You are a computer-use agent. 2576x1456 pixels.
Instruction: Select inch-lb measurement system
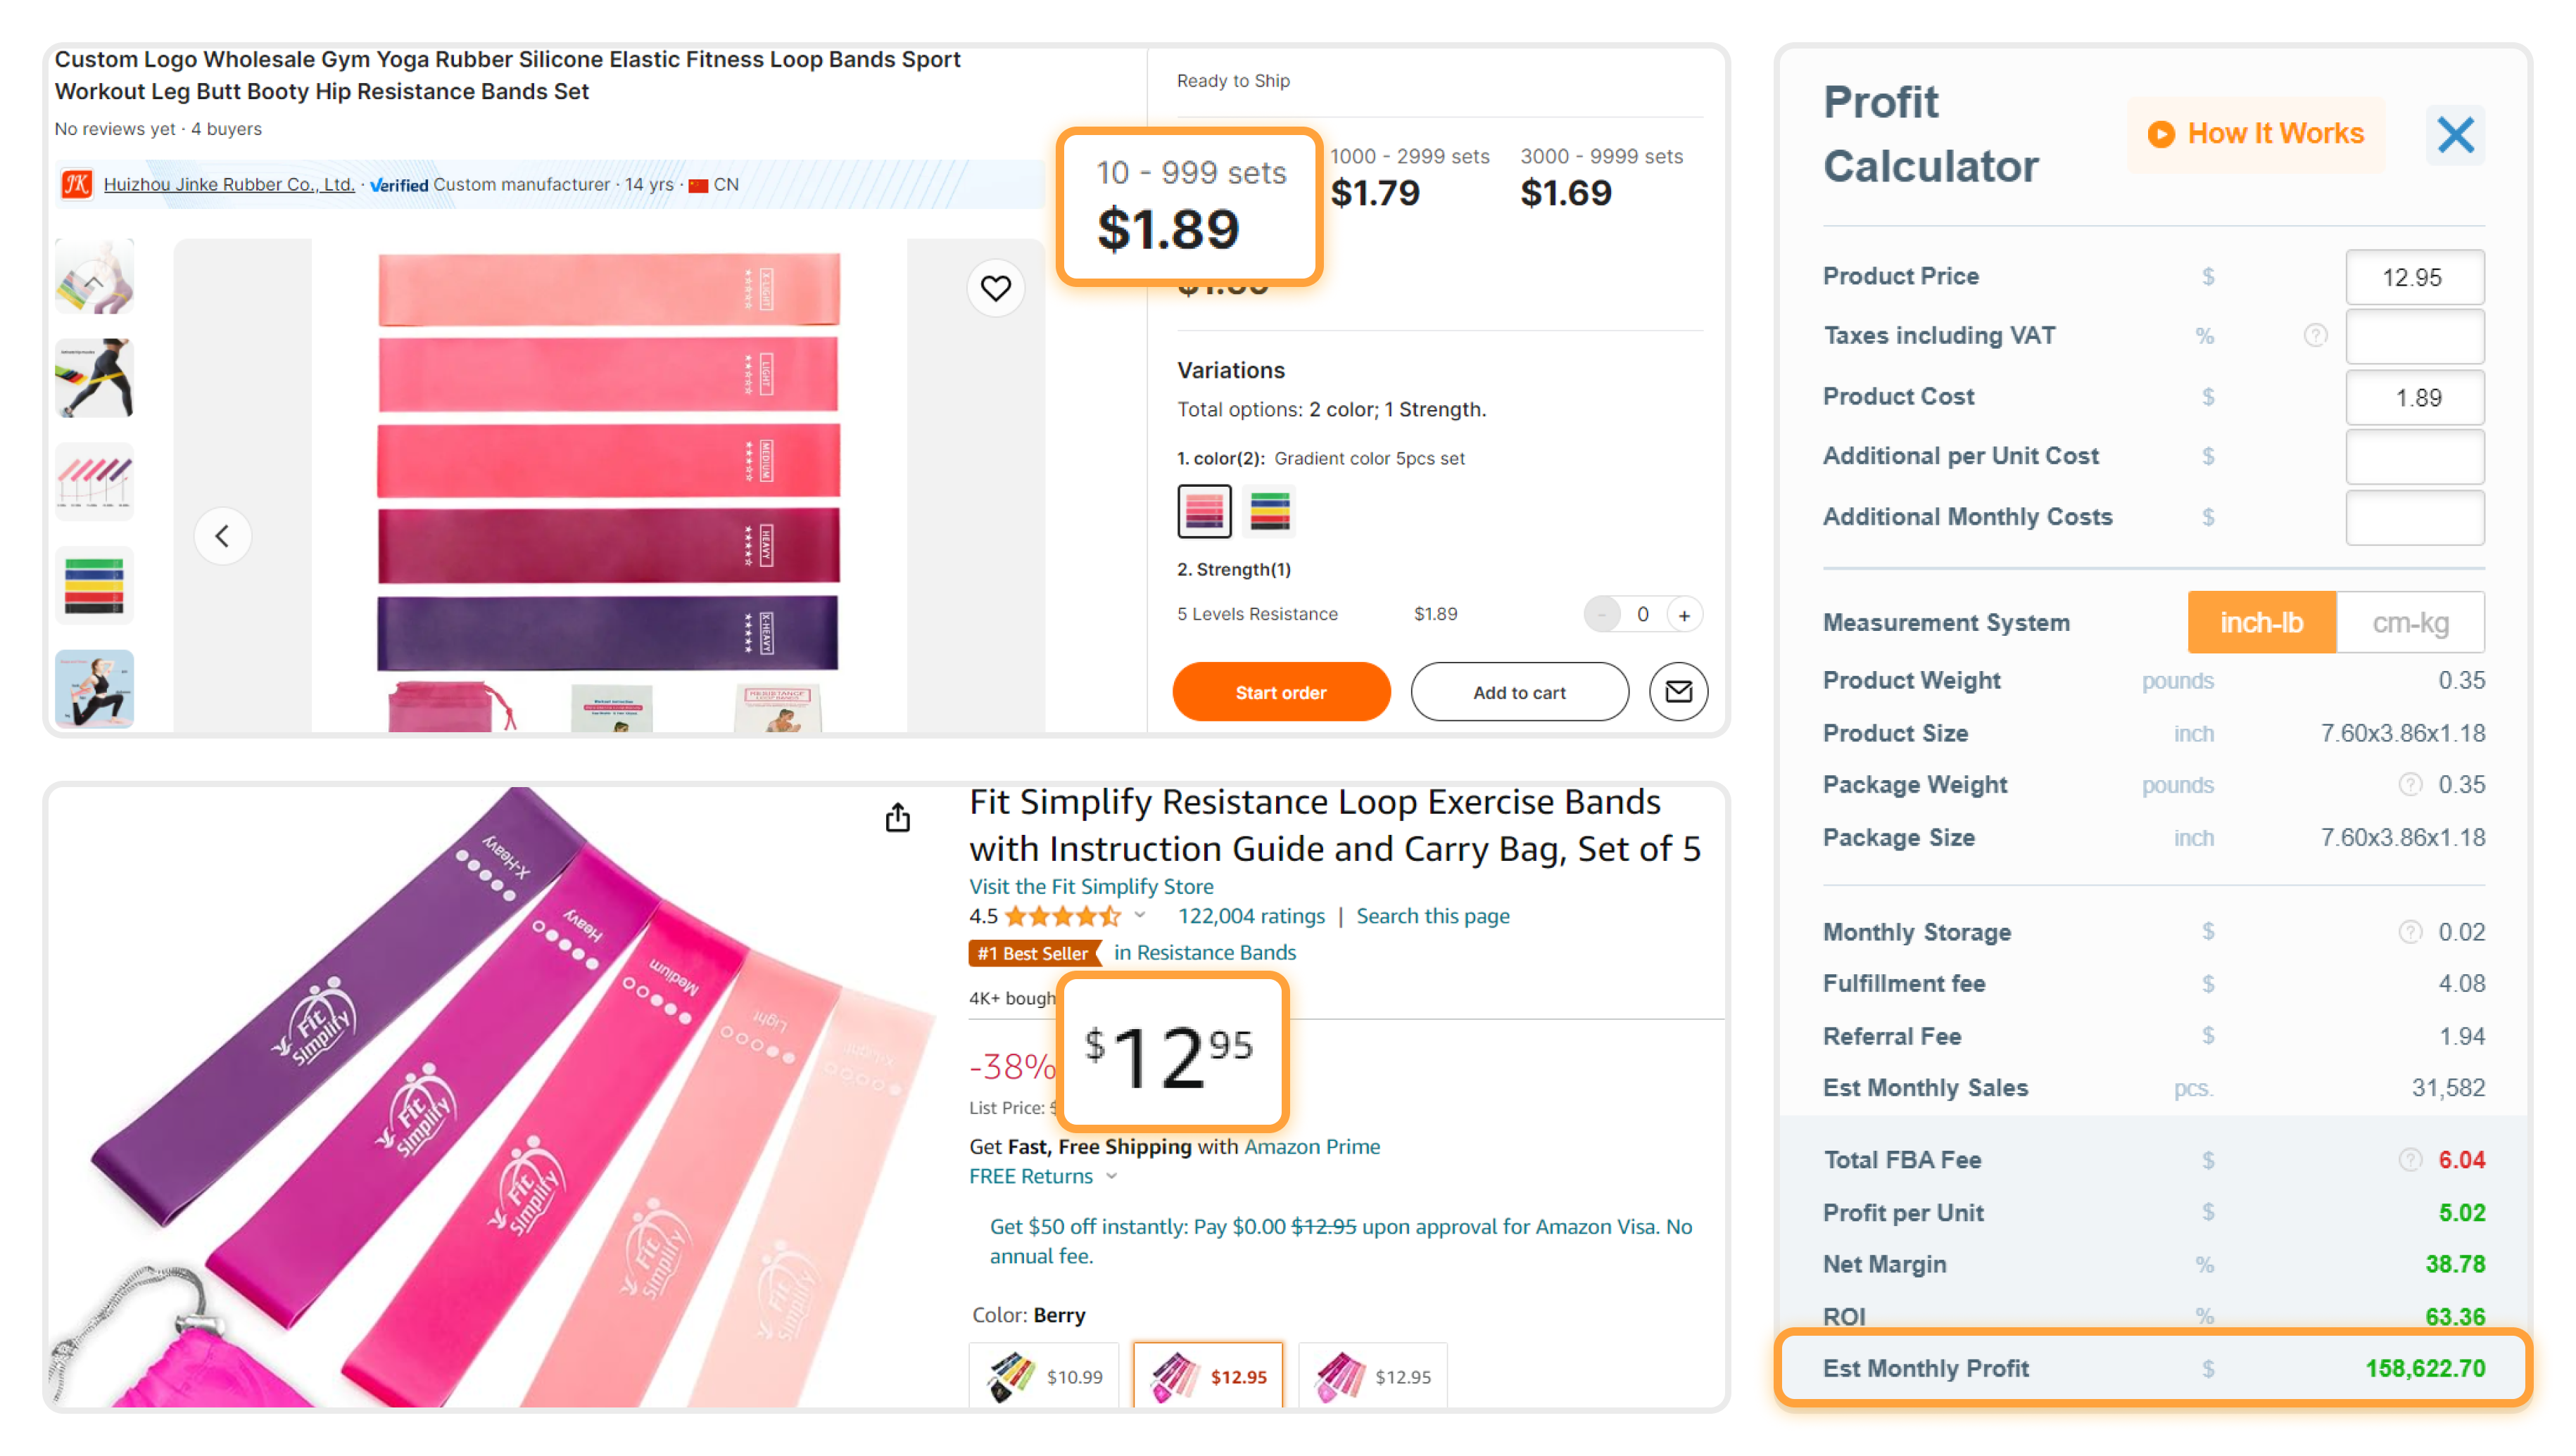[2261, 622]
